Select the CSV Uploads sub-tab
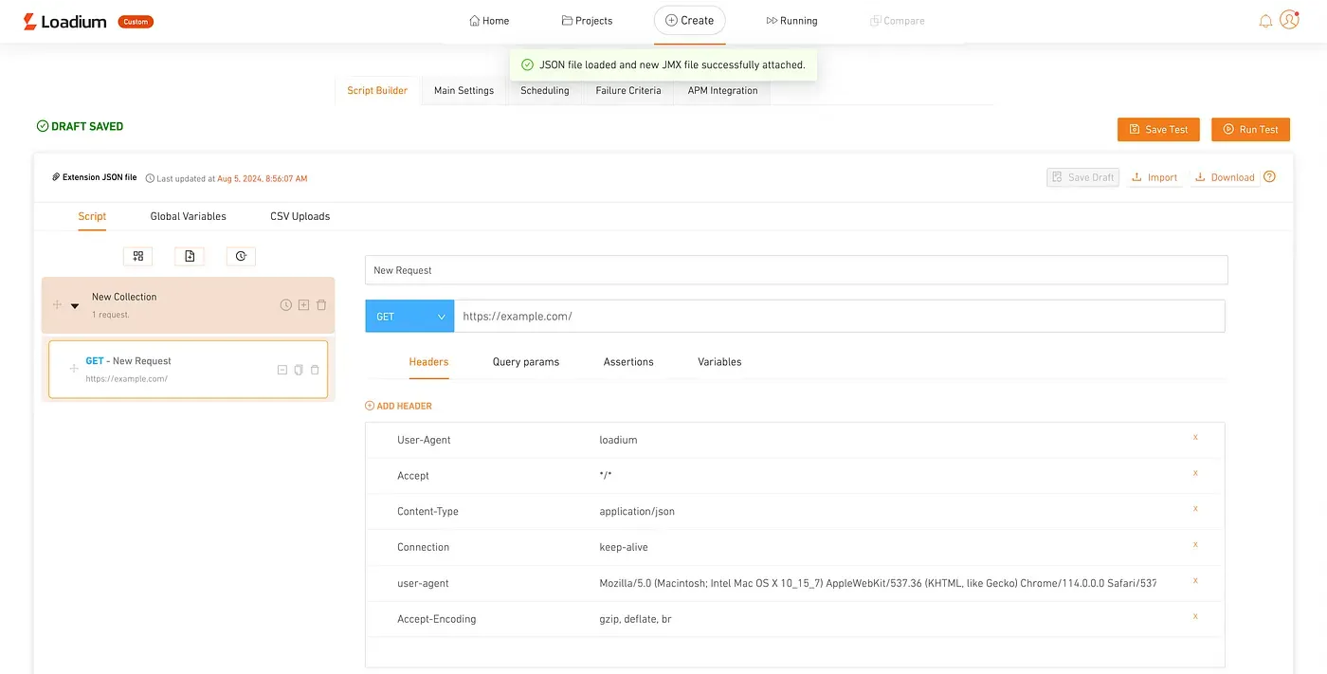This screenshot has width=1327, height=674. (x=300, y=216)
